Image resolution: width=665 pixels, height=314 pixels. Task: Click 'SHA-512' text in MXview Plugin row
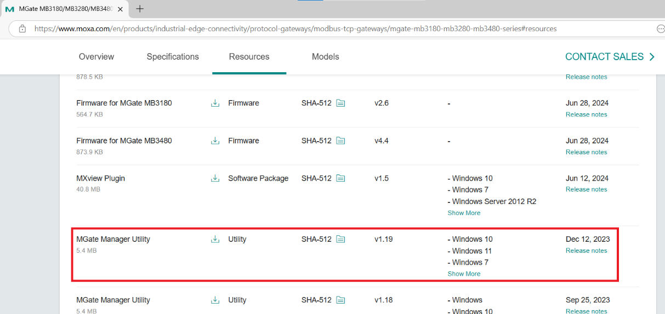pos(316,178)
